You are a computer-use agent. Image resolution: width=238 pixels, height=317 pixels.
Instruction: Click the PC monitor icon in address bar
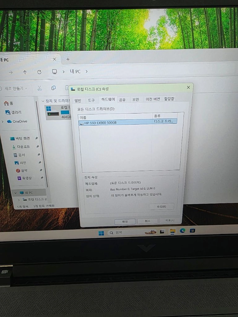point(54,72)
